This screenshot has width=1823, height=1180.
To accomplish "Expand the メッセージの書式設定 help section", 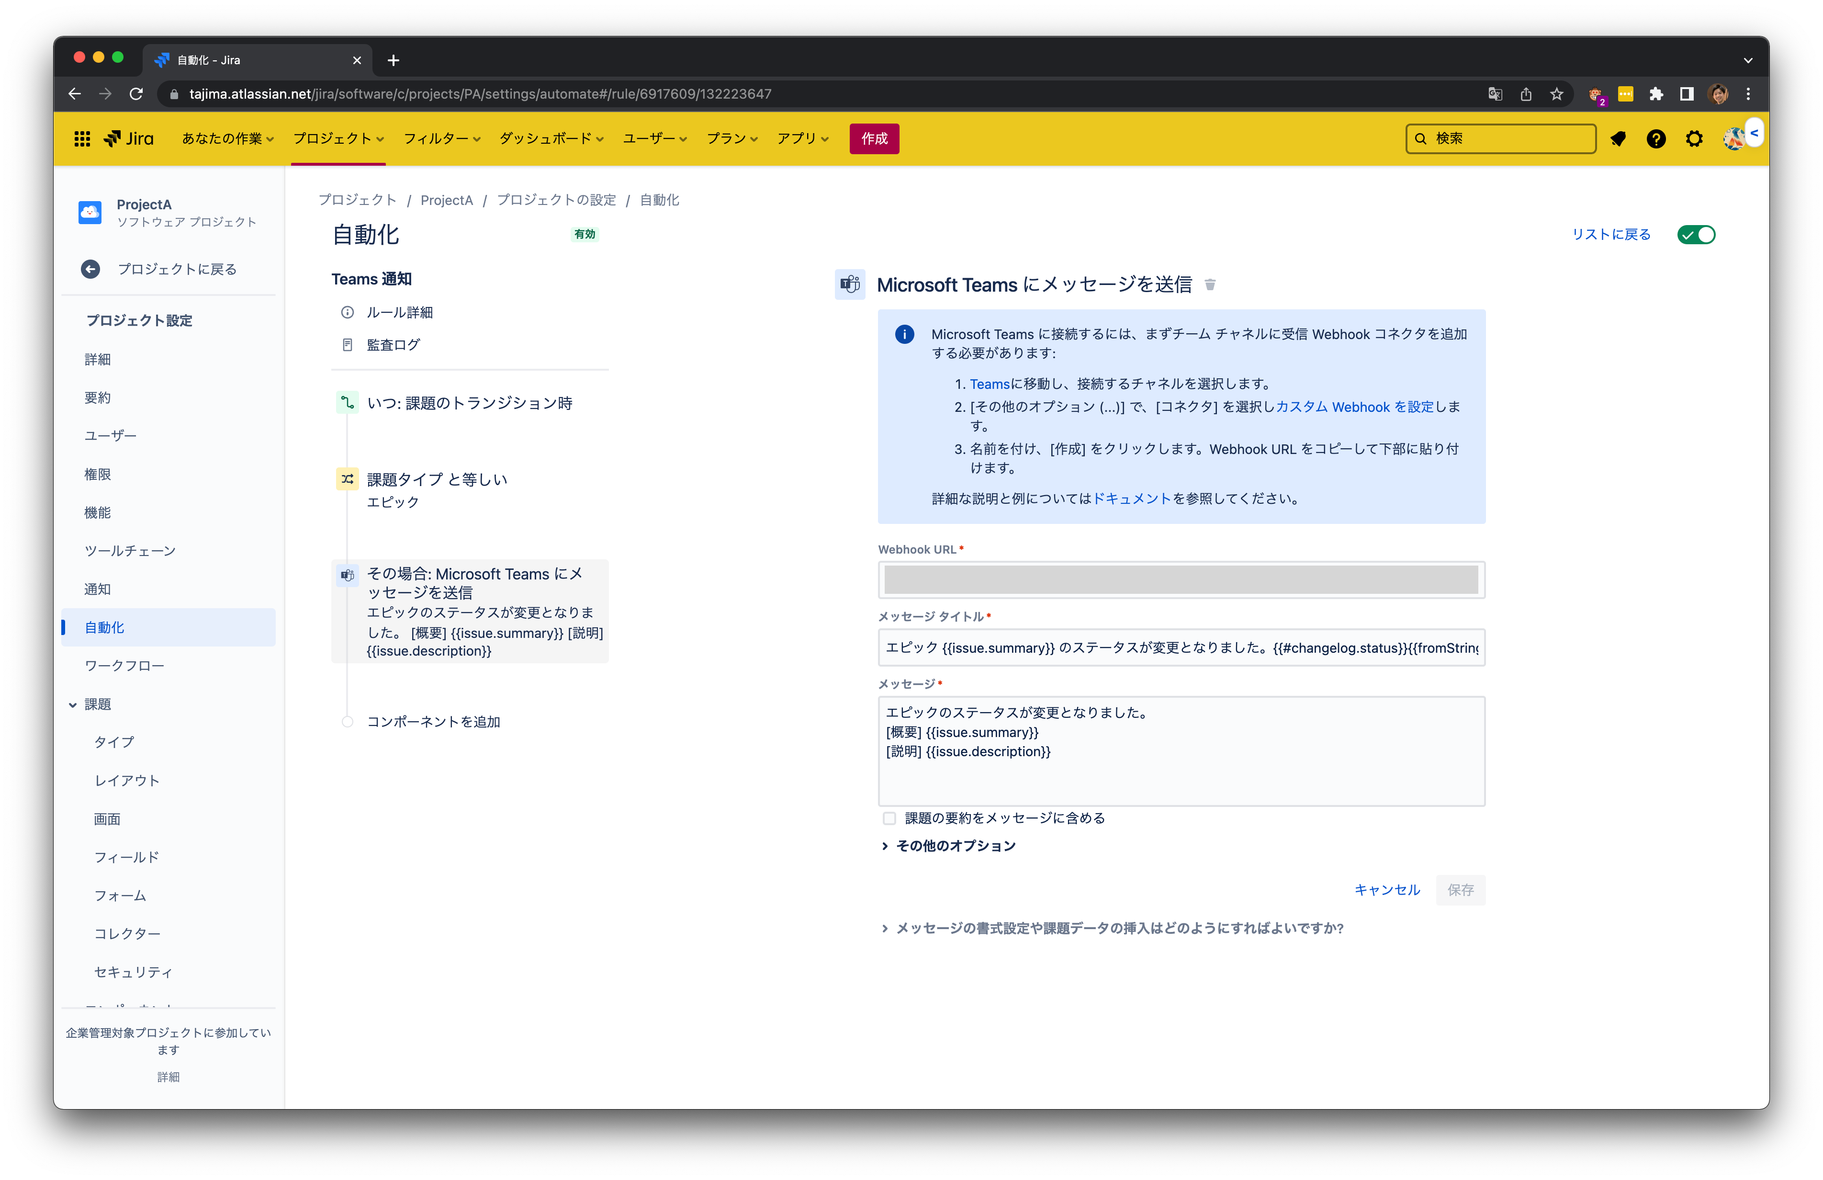I will click(x=1112, y=929).
